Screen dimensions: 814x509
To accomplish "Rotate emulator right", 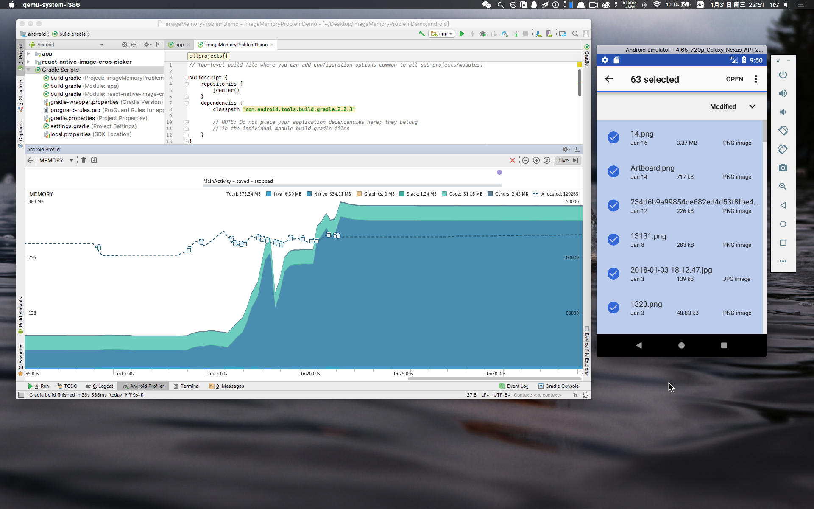I will (783, 149).
